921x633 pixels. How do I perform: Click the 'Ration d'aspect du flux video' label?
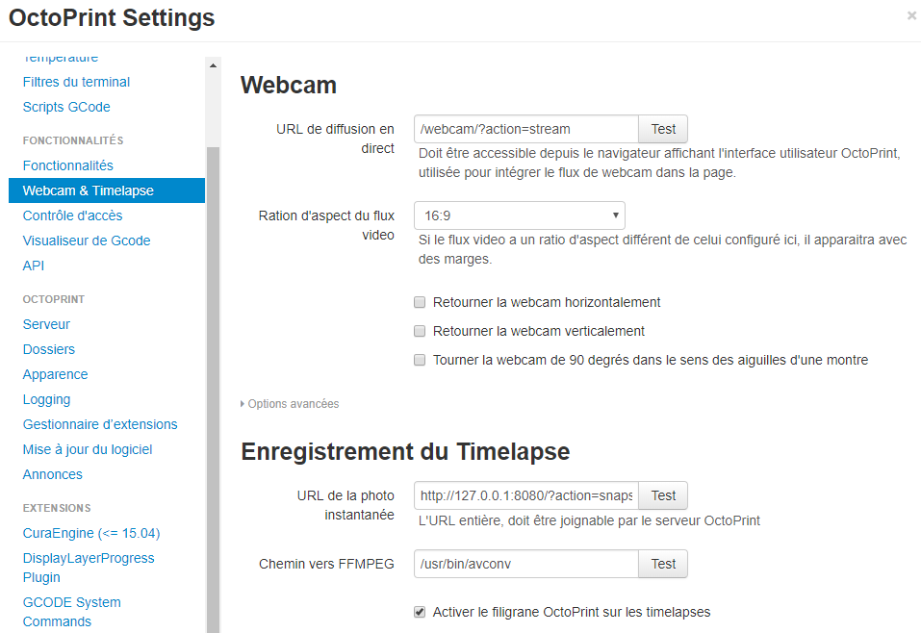pos(326,225)
